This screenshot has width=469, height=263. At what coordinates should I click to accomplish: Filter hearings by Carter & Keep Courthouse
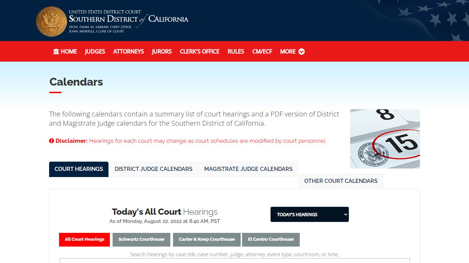click(207, 239)
